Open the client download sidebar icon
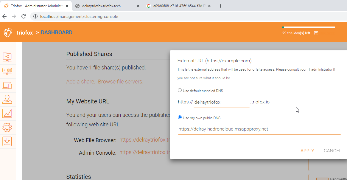This screenshot has height=180, width=347. [7, 142]
